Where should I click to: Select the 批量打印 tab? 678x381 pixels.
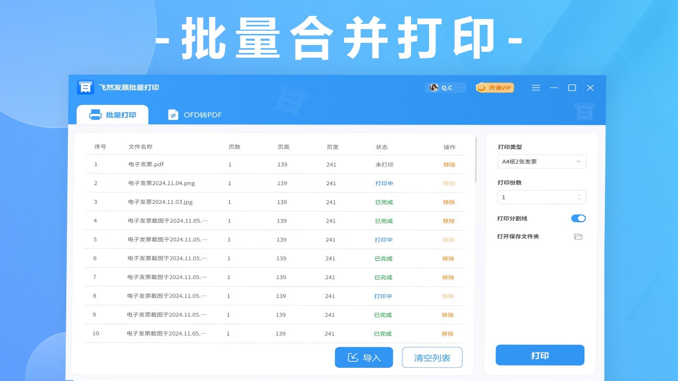113,115
